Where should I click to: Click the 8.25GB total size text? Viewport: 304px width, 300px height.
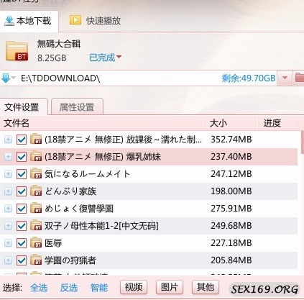tap(52, 58)
